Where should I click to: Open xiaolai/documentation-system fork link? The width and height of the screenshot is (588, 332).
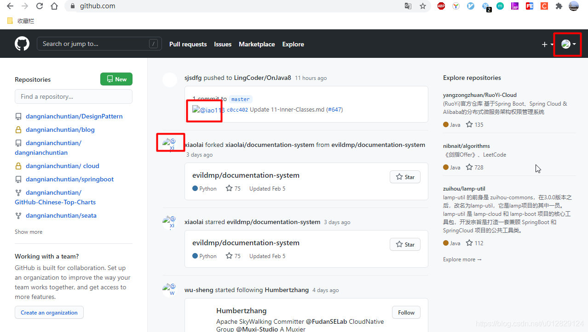coord(270,145)
